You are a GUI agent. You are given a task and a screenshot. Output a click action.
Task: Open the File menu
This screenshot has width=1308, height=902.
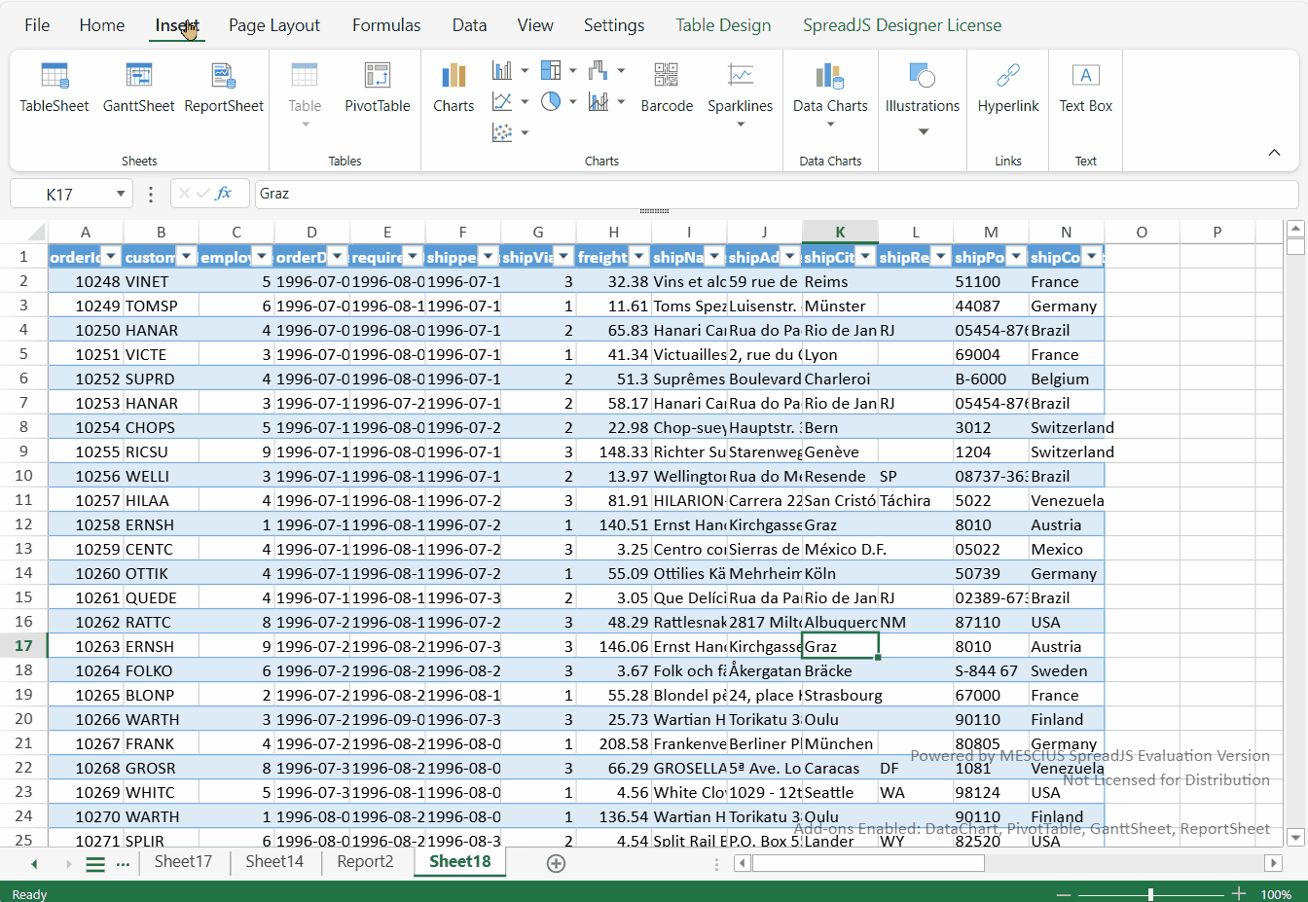[x=37, y=25]
